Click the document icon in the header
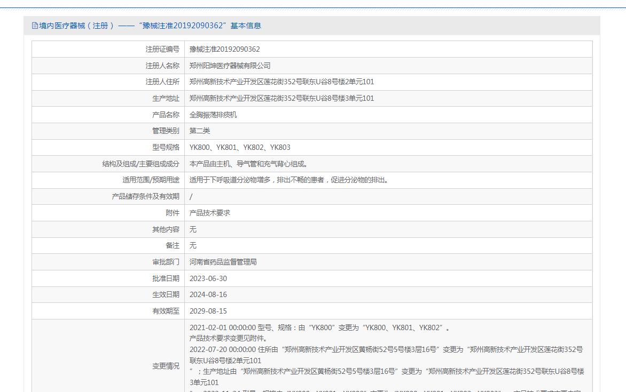 pyautogui.click(x=35, y=26)
